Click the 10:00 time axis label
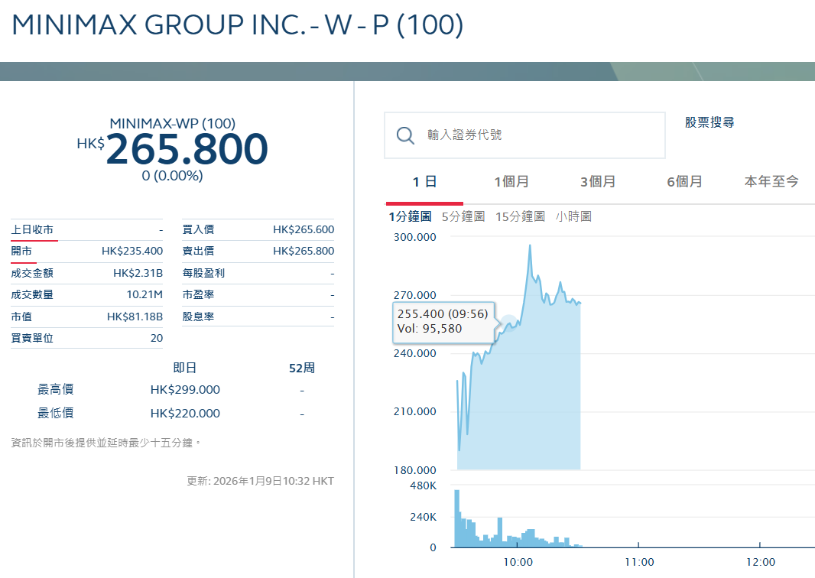Screen dimensions: 815x578 (x=517, y=562)
